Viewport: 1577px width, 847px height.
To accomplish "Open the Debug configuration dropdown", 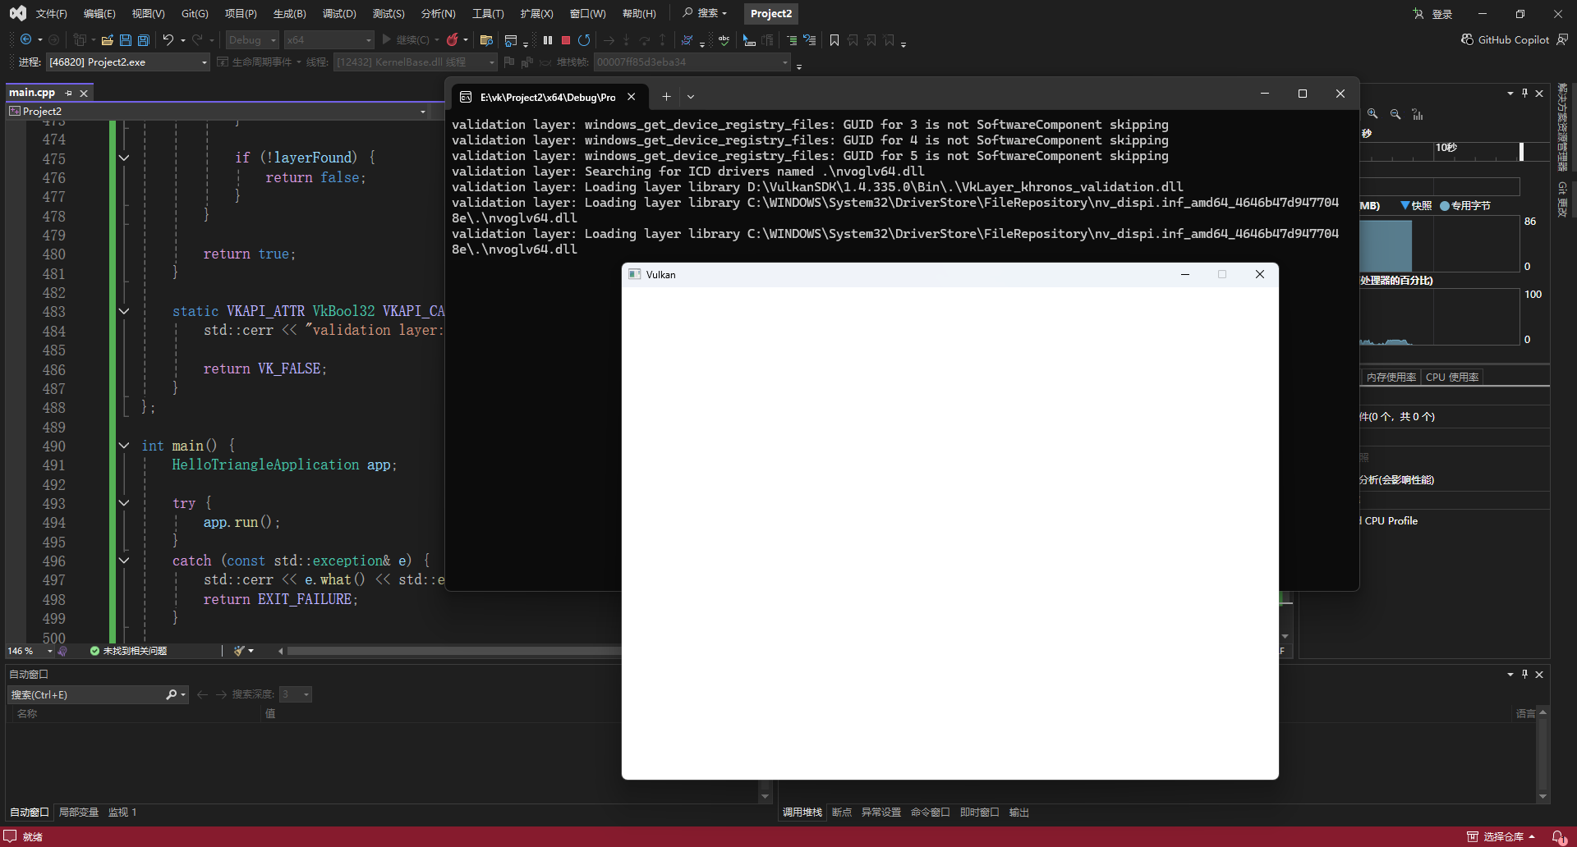I will coord(252,39).
